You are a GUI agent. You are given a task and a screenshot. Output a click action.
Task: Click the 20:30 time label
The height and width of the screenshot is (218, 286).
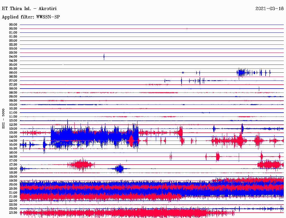[13, 189]
